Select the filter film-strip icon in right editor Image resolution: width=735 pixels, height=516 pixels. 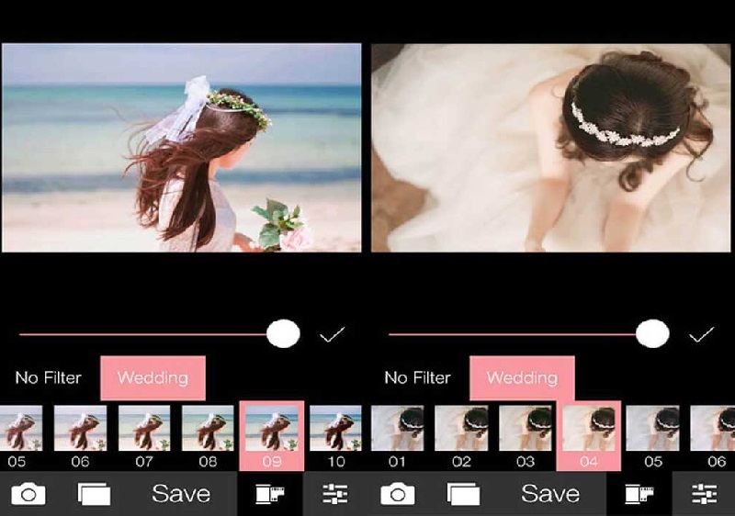(639, 494)
